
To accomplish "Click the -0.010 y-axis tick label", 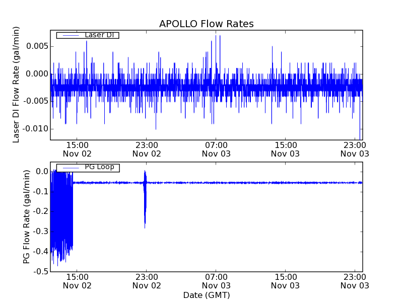I will click(x=35, y=129).
